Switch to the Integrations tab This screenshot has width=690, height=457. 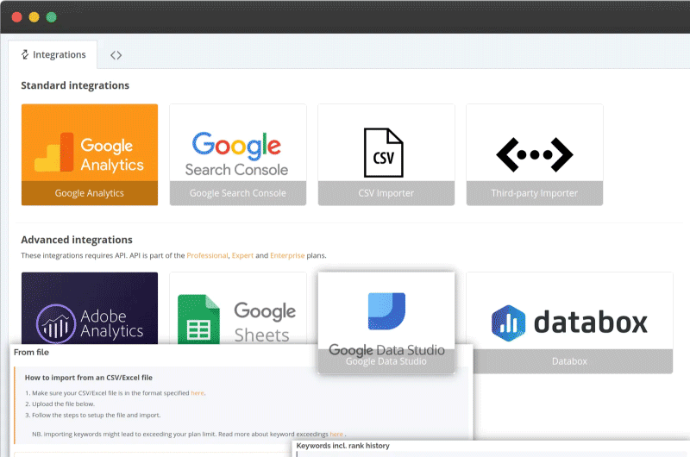pyautogui.click(x=53, y=54)
